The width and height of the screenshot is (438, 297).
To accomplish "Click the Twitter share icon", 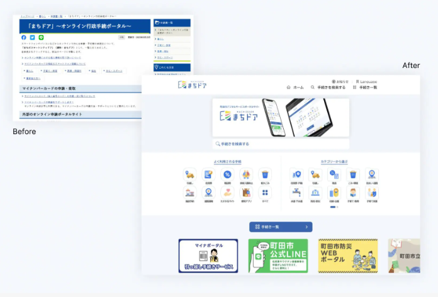I will 32,38.
